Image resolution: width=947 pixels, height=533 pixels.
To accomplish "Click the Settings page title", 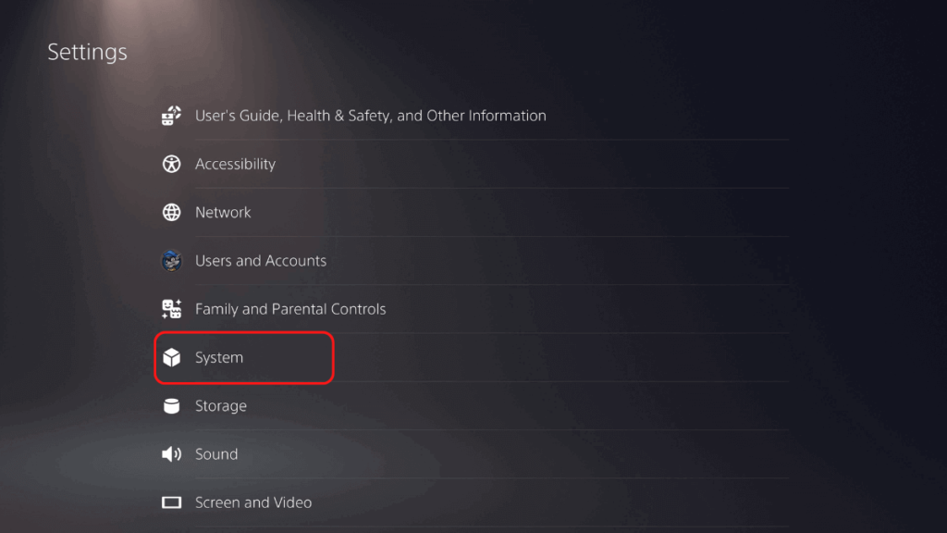I will coord(88,52).
